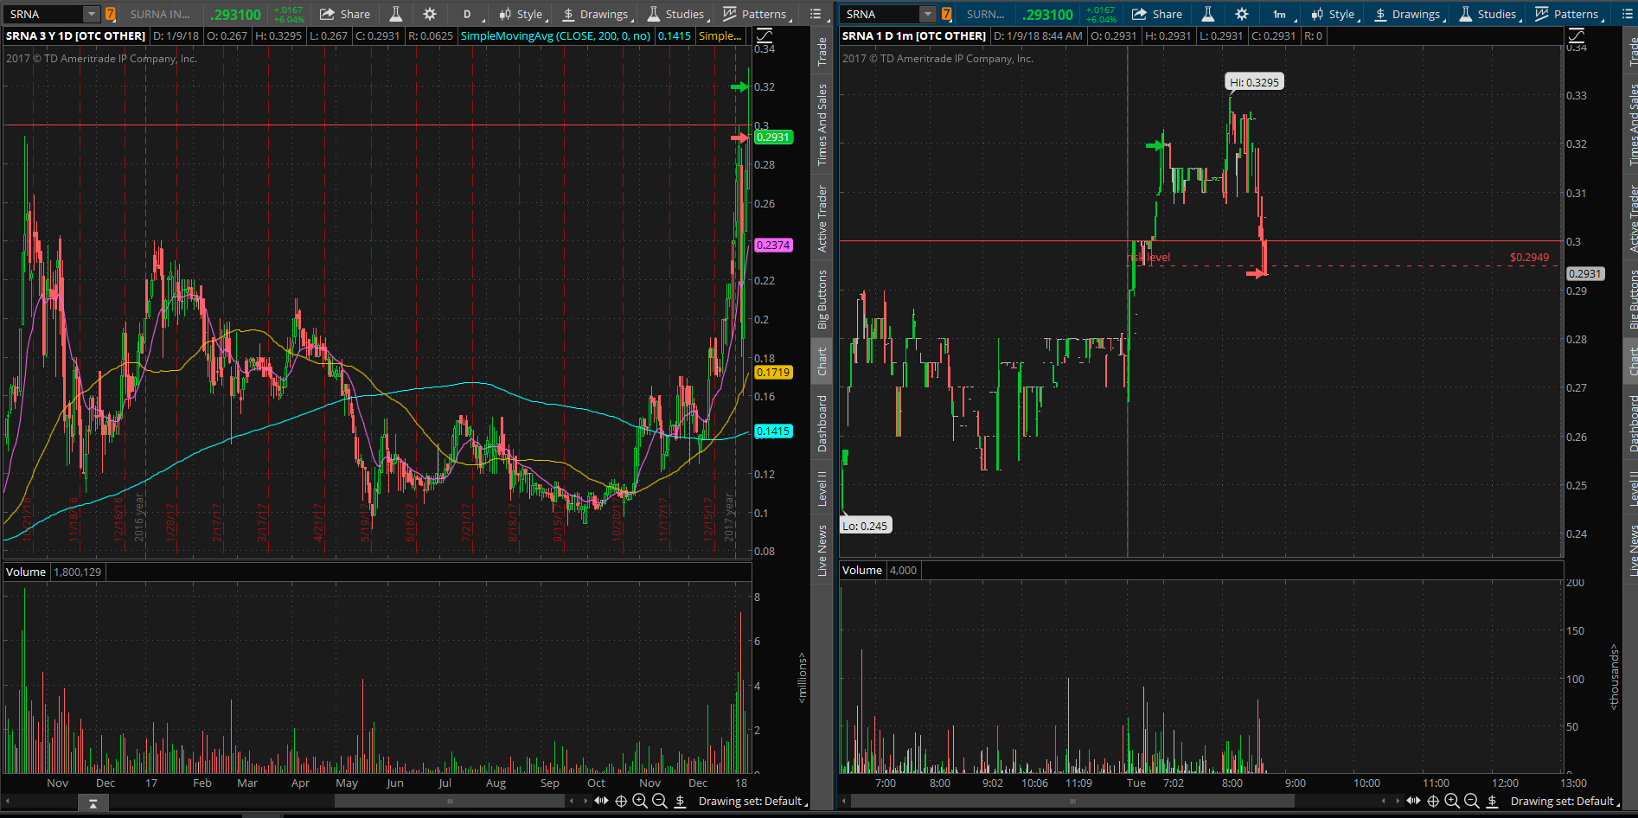Click the Hi: 0.3295 bubble on right chart

coord(1254,82)
